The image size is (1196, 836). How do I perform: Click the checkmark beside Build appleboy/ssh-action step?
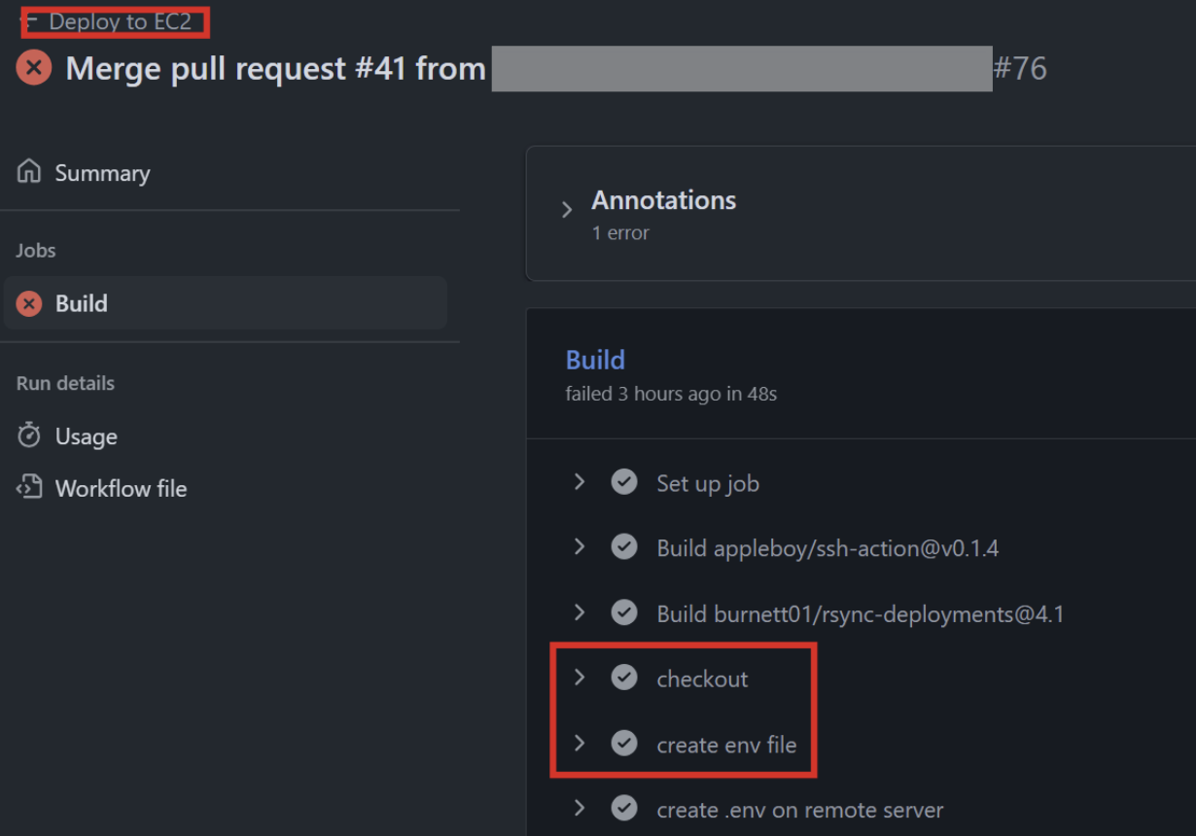tap(624, 547)
